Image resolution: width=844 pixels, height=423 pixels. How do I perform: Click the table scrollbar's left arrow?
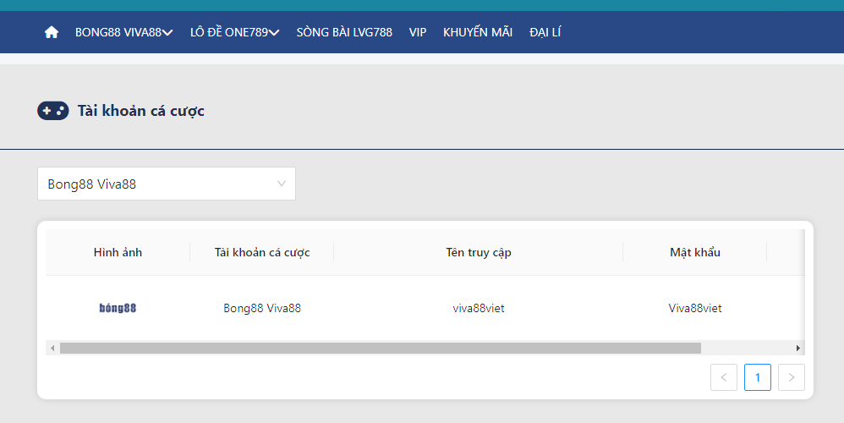point(52,348)
